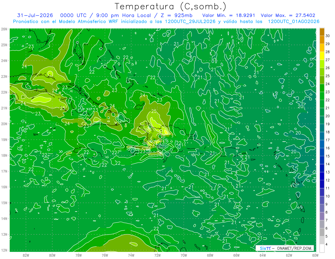
Task: Click the "0000 UTC" time text
Action: coord(74,15)
